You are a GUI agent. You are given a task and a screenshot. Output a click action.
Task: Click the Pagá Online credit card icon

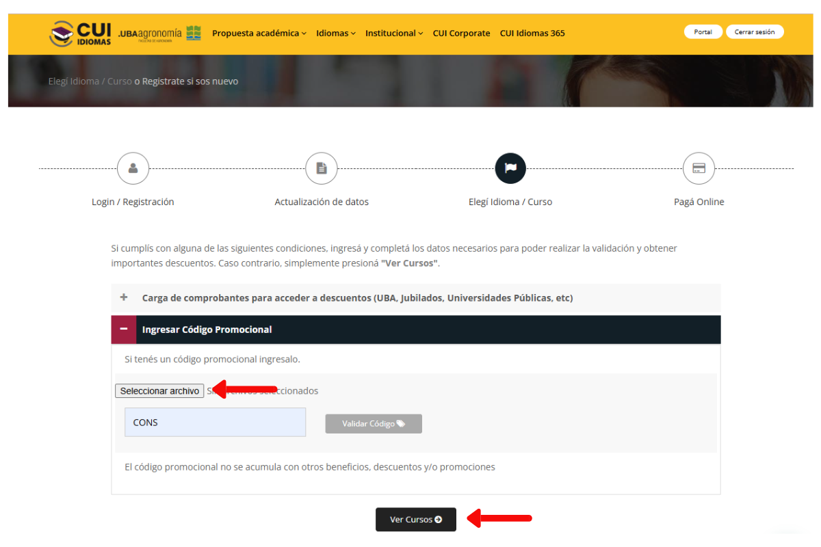(x=699, y=168)
